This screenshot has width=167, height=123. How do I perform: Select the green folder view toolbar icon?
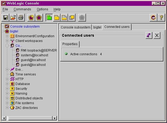(x=49, y=18)
